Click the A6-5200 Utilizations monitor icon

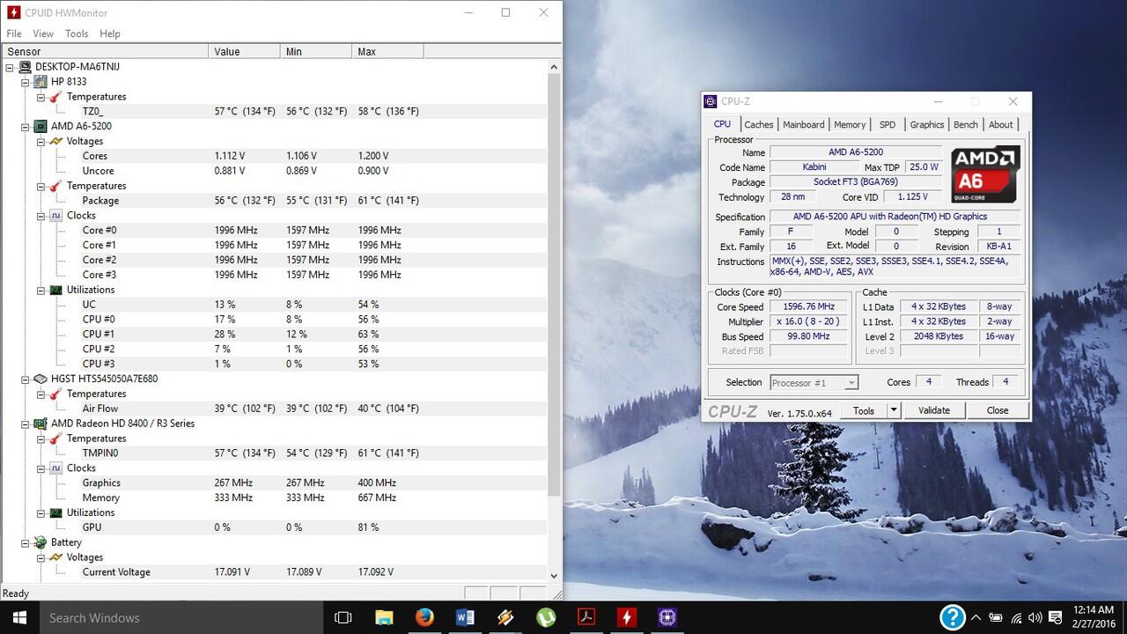coord(55,290)
